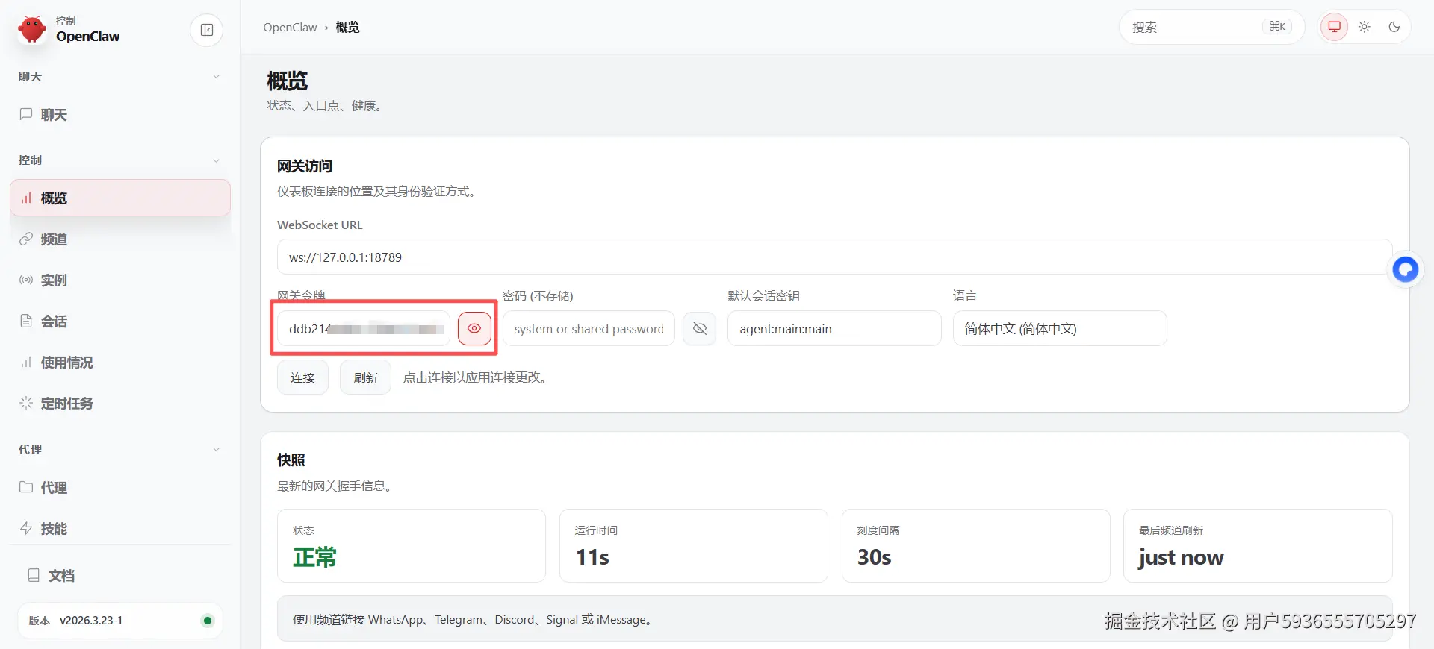The width and height of the screenshot is (1434, 649).
Task: Click the 网关访问 section heading
Action: coord(305,166)
